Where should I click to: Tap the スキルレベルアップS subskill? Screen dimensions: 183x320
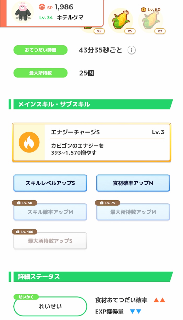pos(50,183)
